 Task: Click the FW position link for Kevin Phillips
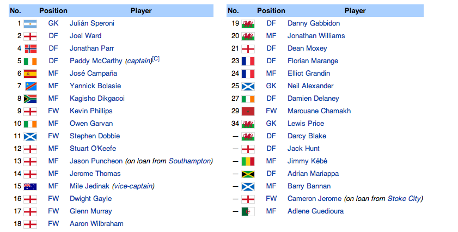pos(53,111)
